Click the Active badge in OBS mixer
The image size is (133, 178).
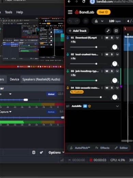[x=51, y=112]
